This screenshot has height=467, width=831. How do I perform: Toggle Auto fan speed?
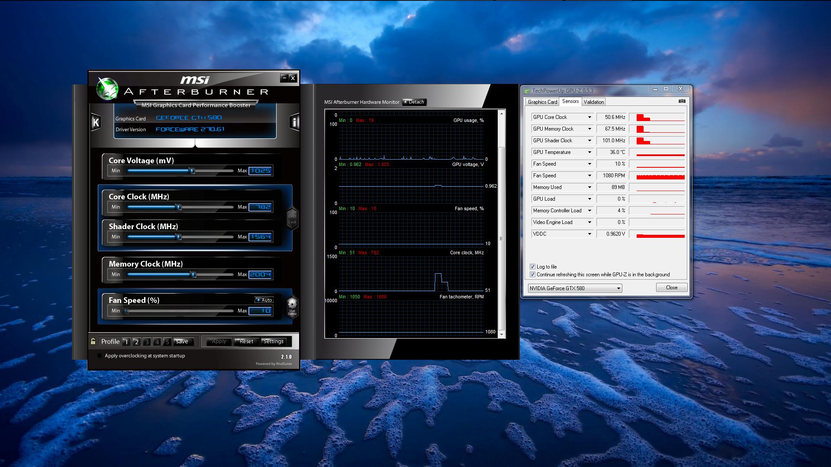pyautogui.click(x=264, y=300)
